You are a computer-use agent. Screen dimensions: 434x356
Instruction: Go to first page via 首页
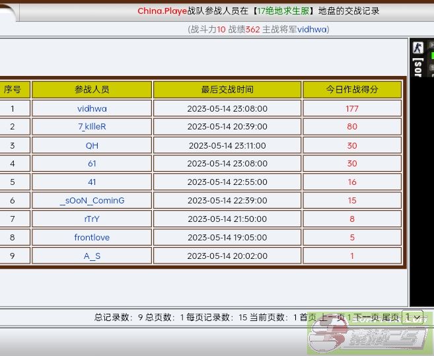pyautogui.click(x=308, y=318)
